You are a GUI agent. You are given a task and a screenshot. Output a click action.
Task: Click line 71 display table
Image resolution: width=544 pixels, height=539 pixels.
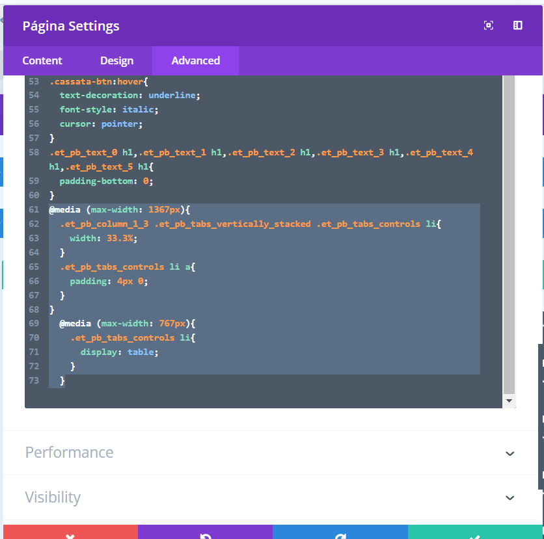(119, 352)
